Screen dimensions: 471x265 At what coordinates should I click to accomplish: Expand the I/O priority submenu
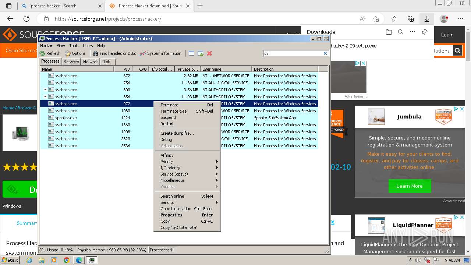click(187, 168)
